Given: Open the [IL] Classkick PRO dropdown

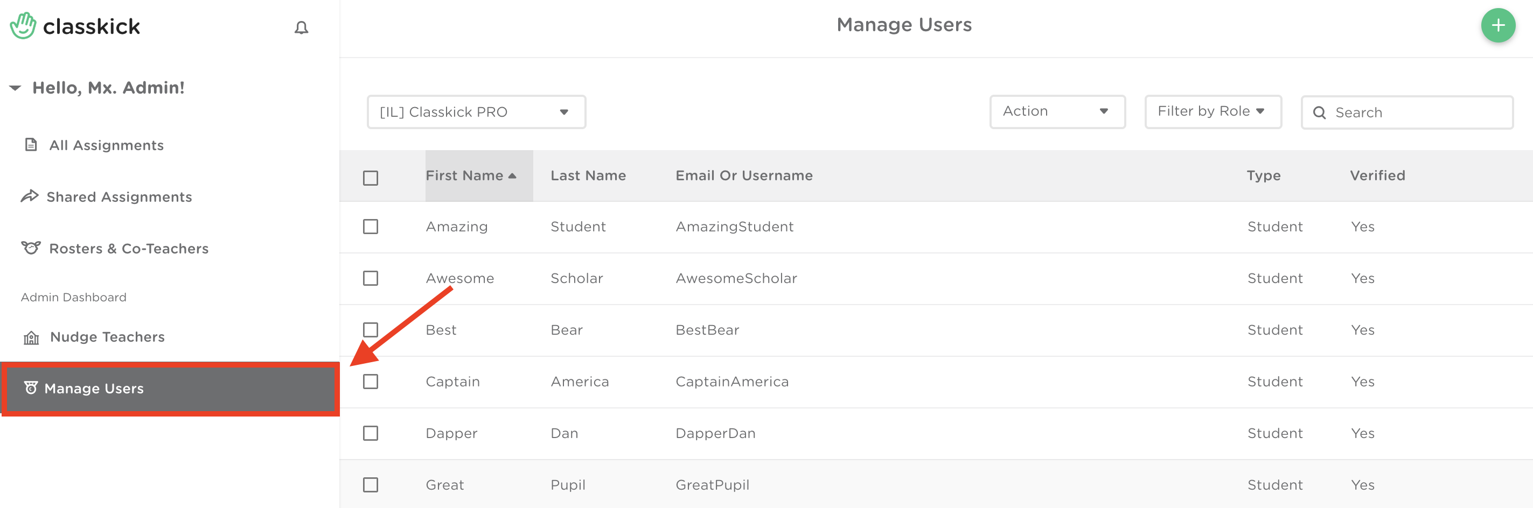Looking at the screenshot, I should (x=476, y=112).
